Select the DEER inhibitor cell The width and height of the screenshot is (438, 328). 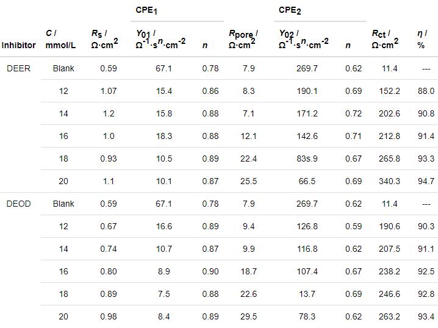pyautogui.click(x=18, y=68)
